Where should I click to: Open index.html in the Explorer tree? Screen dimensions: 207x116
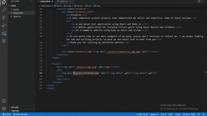pyautogui.click(x=18, y=13)
